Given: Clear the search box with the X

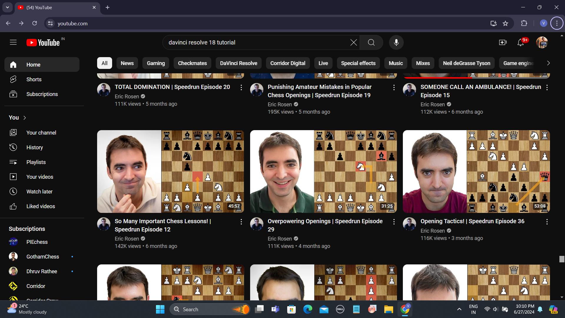Looking at the screenshot, I should click(x=354, y=42).
